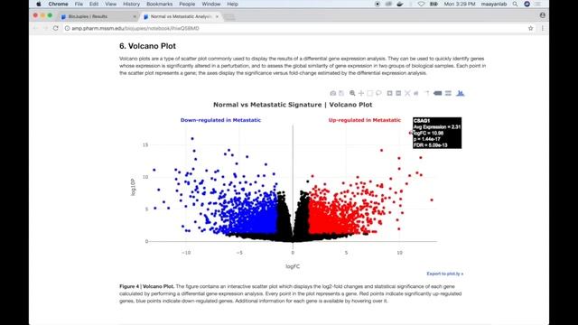
Task: Open the History menu
Action: (131, 4)
